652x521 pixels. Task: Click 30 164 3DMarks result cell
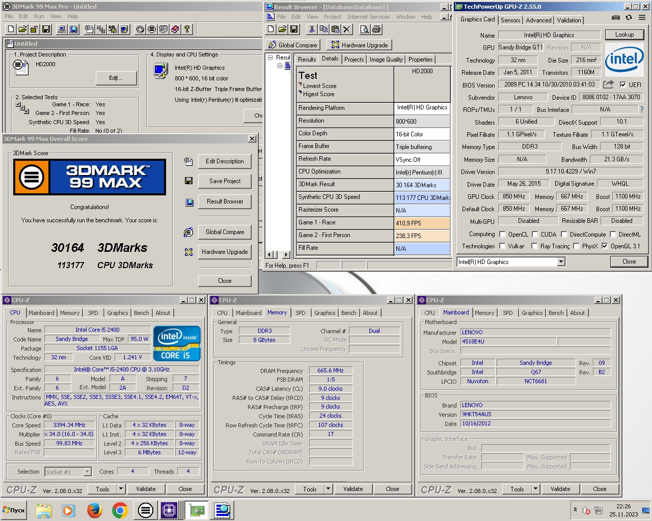pos(422,185)
